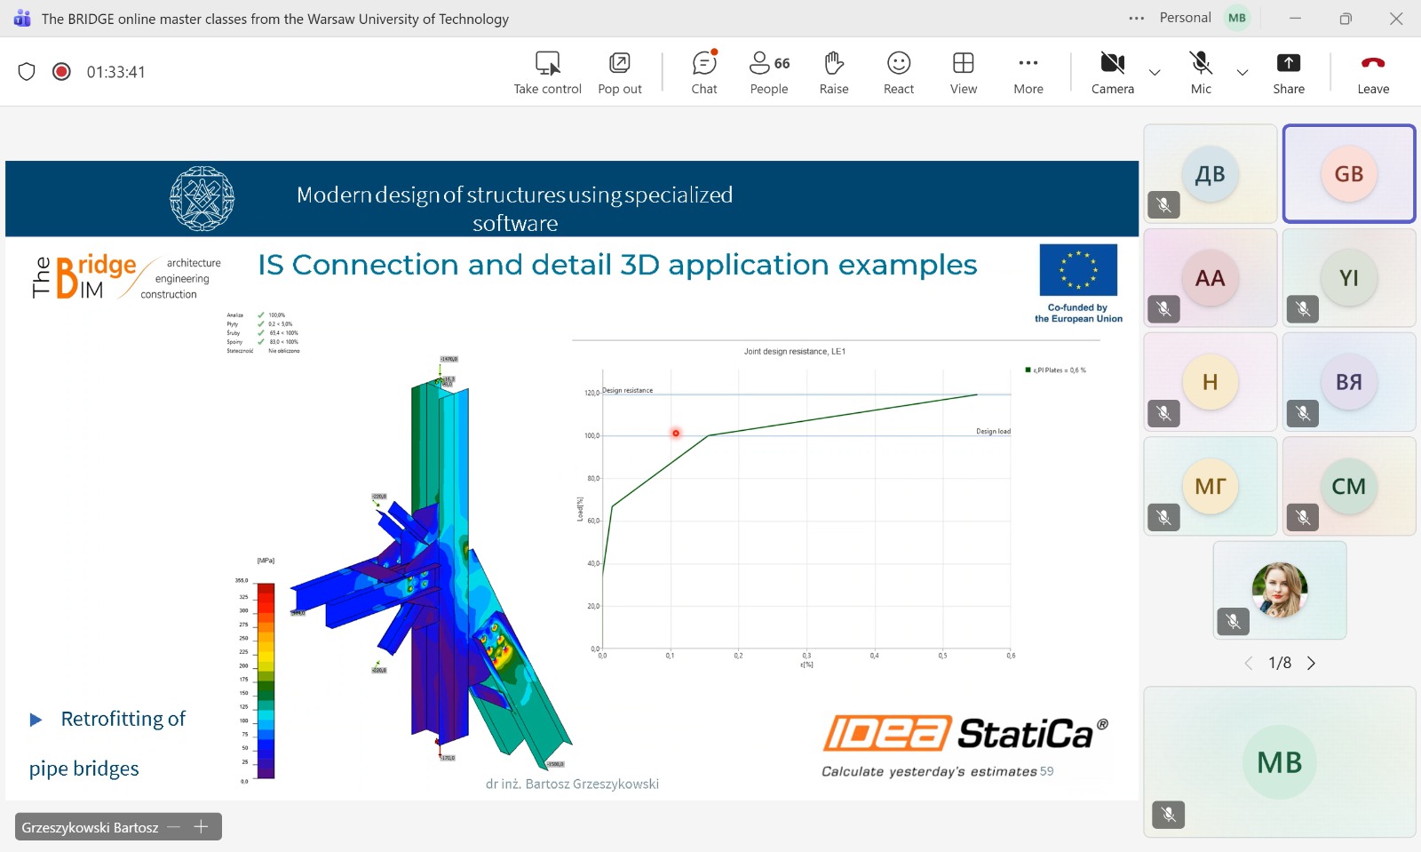Open the Share content tray
The height and width of the screenshot is (852, 1421).
tap(1288, 72)
